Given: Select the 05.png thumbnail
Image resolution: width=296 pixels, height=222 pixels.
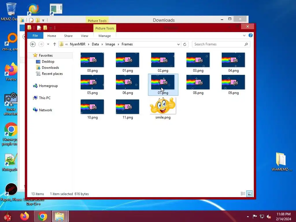Looking at the screenshot, I should point(92,82).
